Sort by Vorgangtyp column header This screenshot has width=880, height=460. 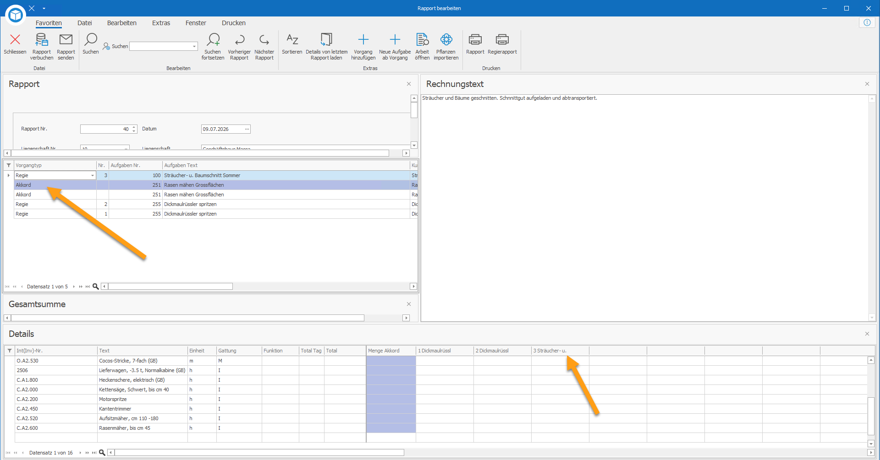click(55, 165)
